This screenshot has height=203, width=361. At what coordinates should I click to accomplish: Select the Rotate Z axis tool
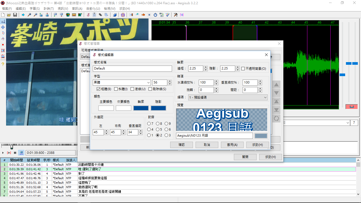point(3,33)
